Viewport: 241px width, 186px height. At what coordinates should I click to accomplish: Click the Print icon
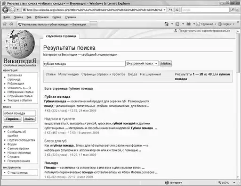189,24
